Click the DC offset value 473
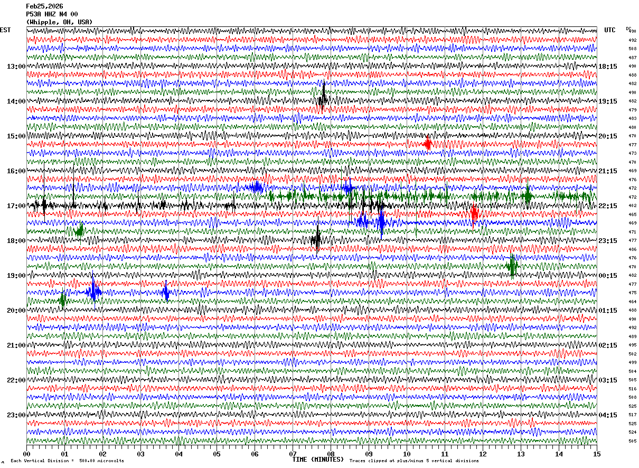The width and height of the screenshot is (639, 468). tap(632, 153)
